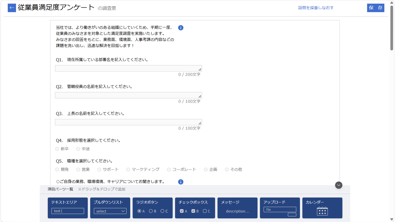Image resolution: width=395 pixels, height=222 pixels.
Task: Click the アップロード part tile
Action: [x=280, y=208]
